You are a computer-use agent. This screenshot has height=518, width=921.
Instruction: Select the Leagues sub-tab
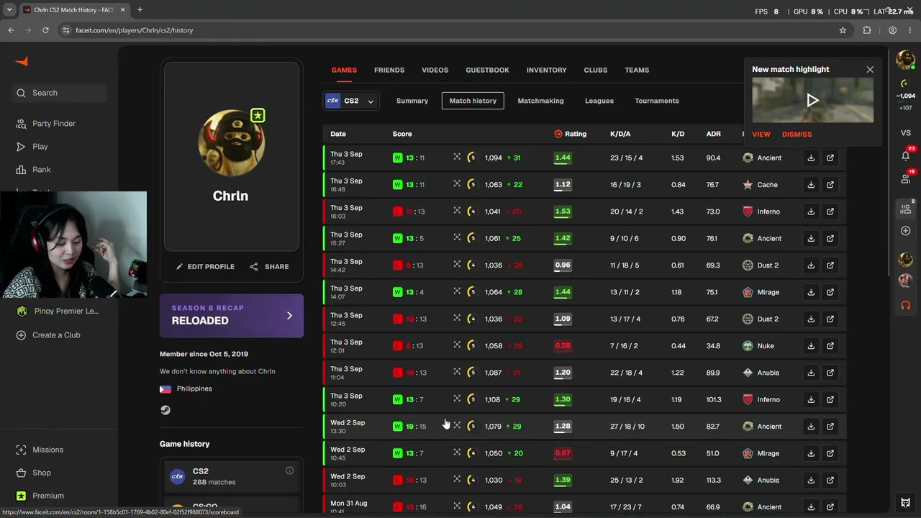click(x=599, y=101)
